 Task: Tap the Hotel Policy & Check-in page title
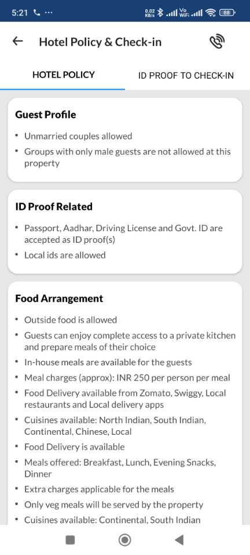click(x=100, y=42)
